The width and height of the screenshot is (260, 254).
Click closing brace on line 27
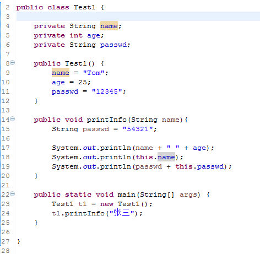19,241
